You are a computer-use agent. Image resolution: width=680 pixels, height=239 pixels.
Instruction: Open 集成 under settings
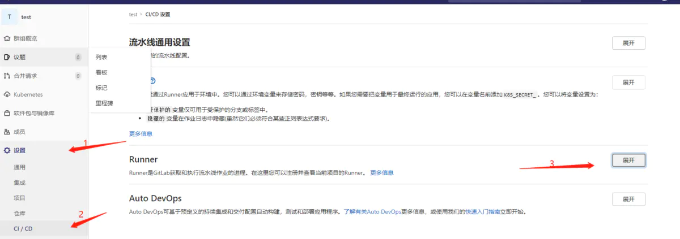[x=19, y=182]
